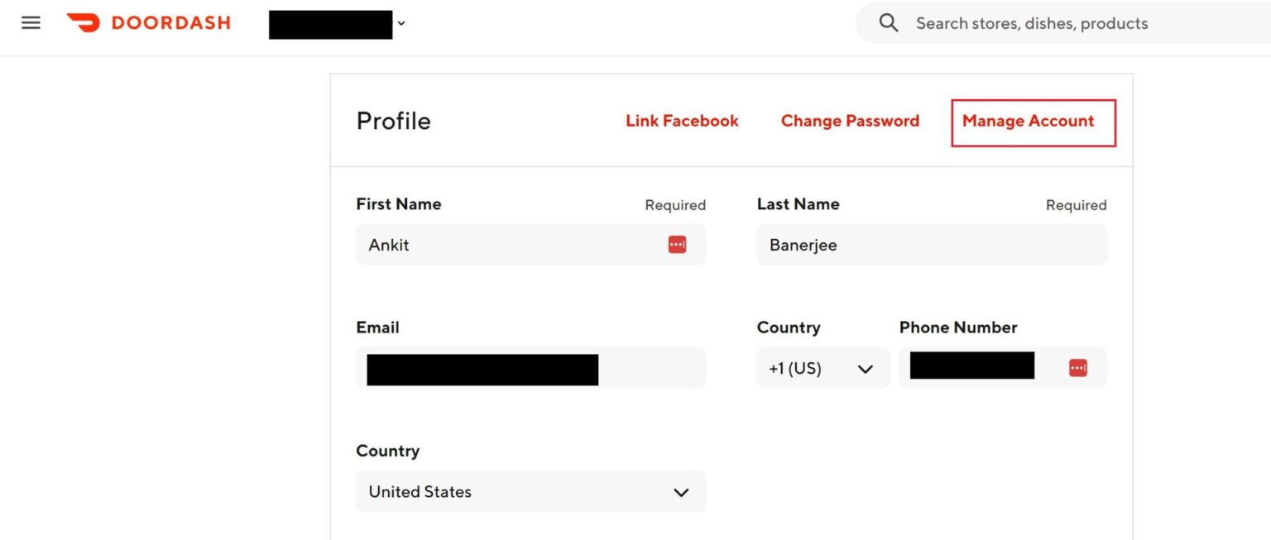The height and width of the screenshot is (540, 1271).
Task: Click the Required label beside First Name
Action: 675,204
